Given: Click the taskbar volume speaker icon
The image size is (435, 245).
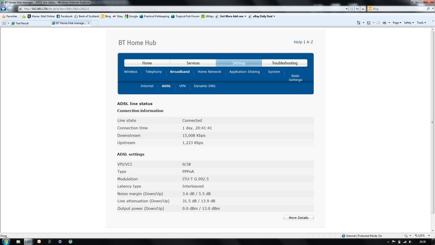Looking at the screenshot, I should coord(410,242).
